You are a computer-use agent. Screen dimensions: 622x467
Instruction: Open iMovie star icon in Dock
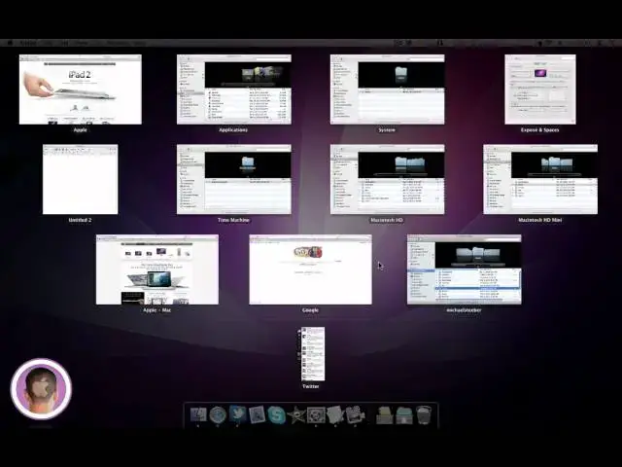click(x=295, y=415)
